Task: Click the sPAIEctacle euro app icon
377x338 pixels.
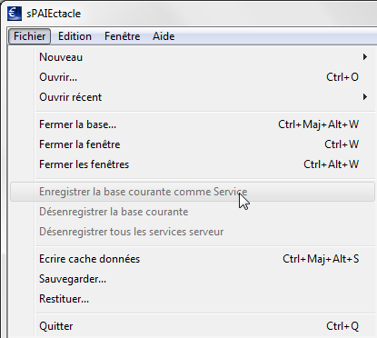Action: (x=15, y=14)
